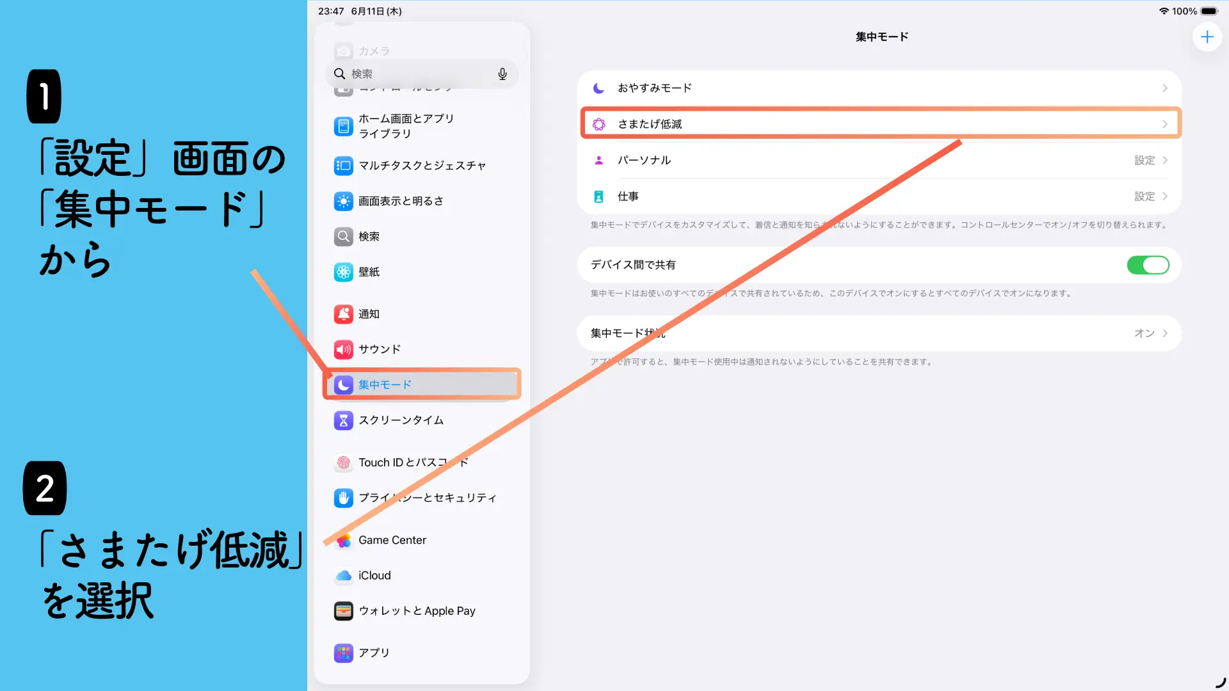
Task: Open iCloud cloud icon
Action: coord(344,576)
